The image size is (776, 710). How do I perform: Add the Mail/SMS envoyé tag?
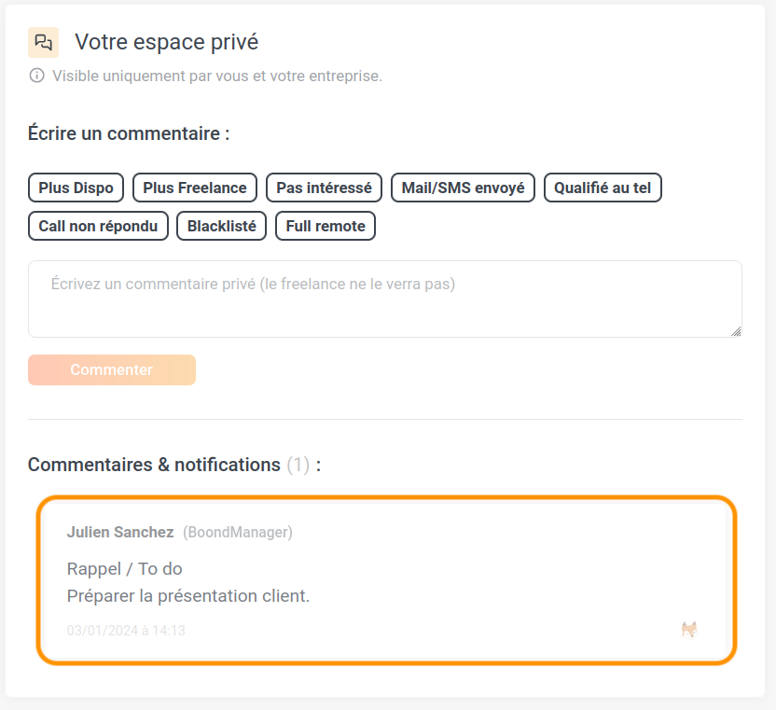pyautogui.click(x=463, y=188)
